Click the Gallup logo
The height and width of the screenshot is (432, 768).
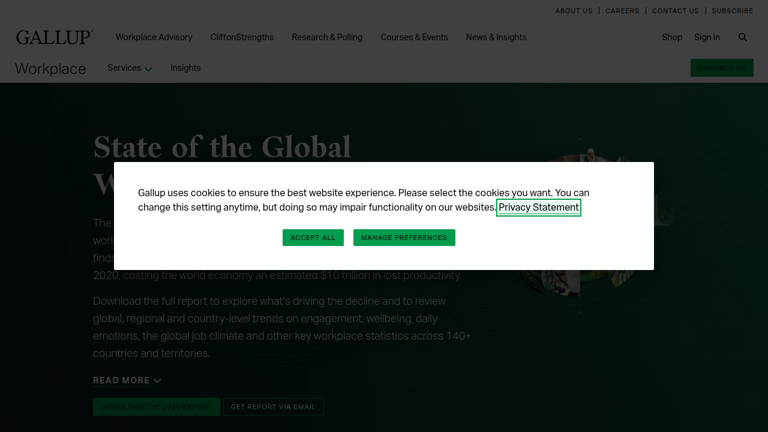(x=54, y=37)
